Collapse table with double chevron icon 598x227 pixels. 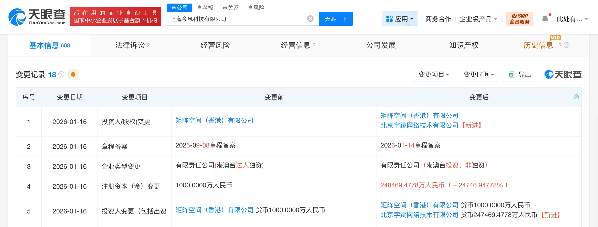(x=576, y=97)
